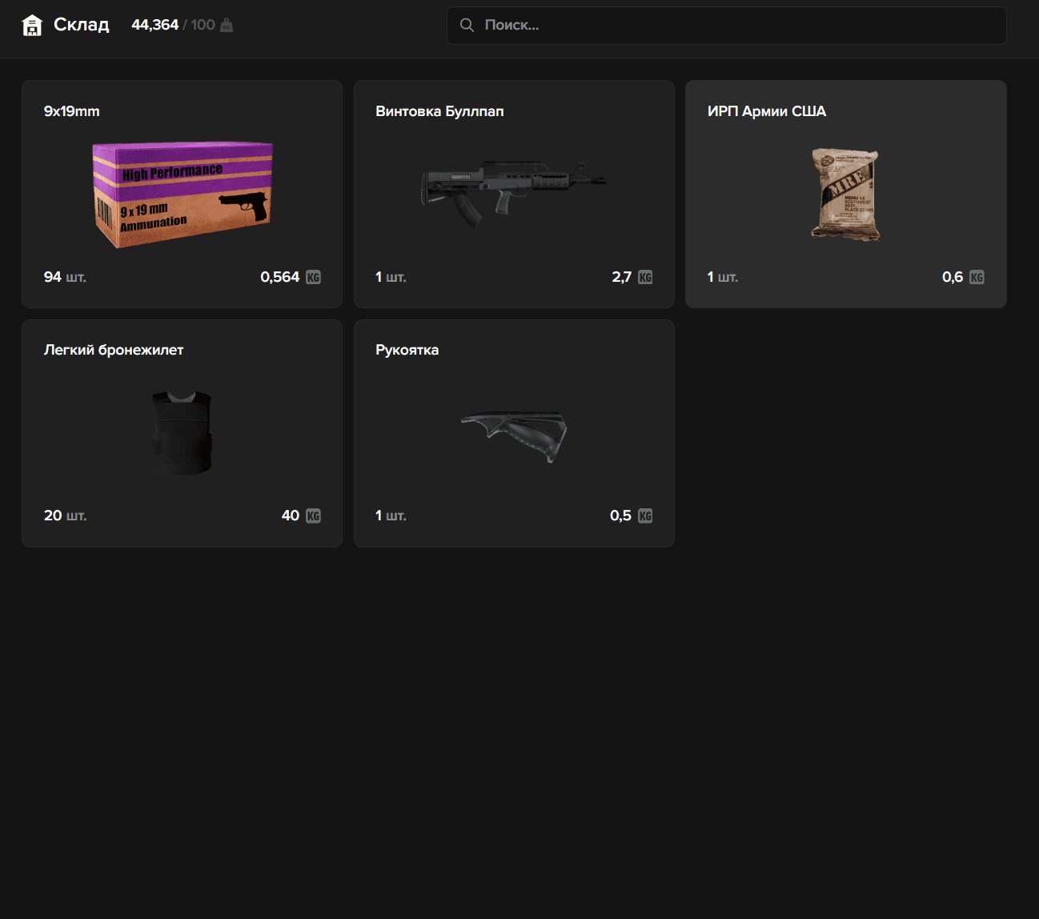
Task: Click the 20 шт. quantity on armor card
Action: coord(65,516)
